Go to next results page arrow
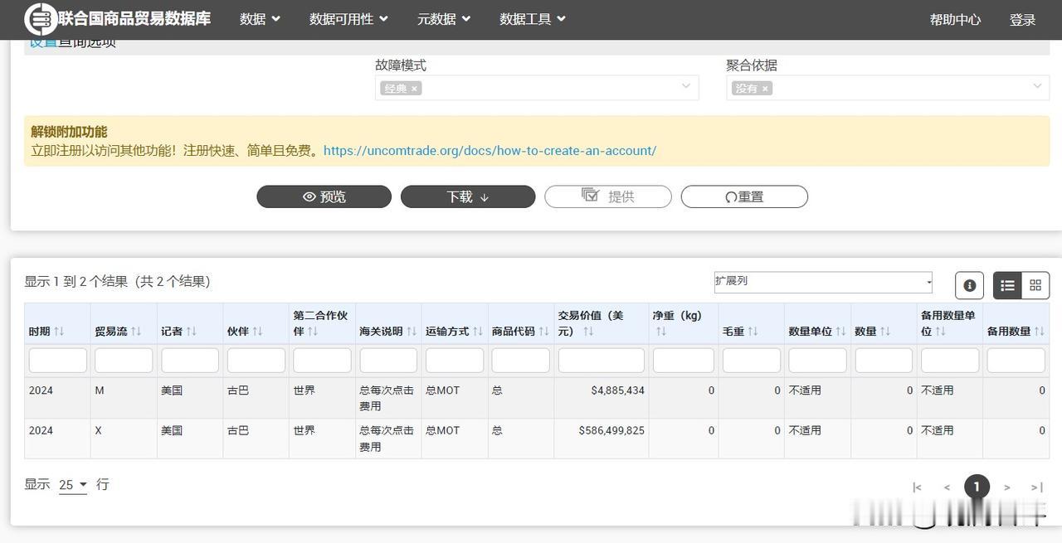This screenshot has height=543, width=1062. pos(1006,487)
